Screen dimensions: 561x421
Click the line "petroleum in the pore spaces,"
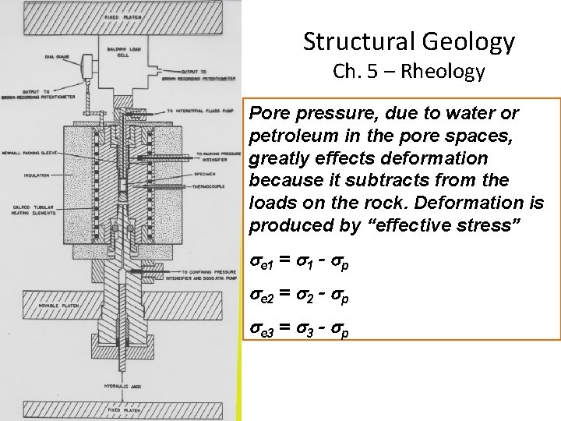[x=381, y=136]
